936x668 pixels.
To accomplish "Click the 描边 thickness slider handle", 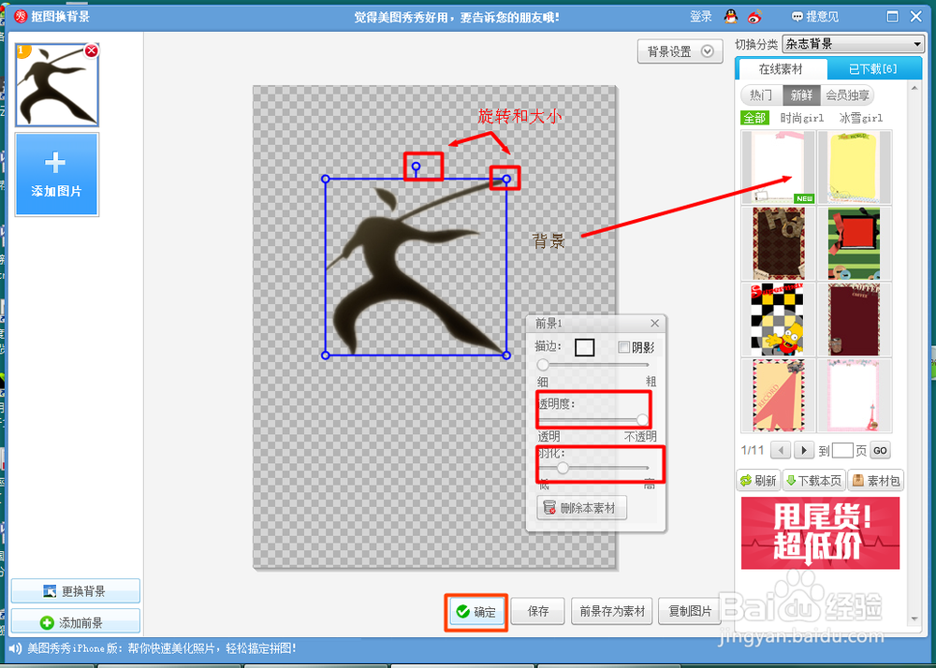I will (543, 365).
